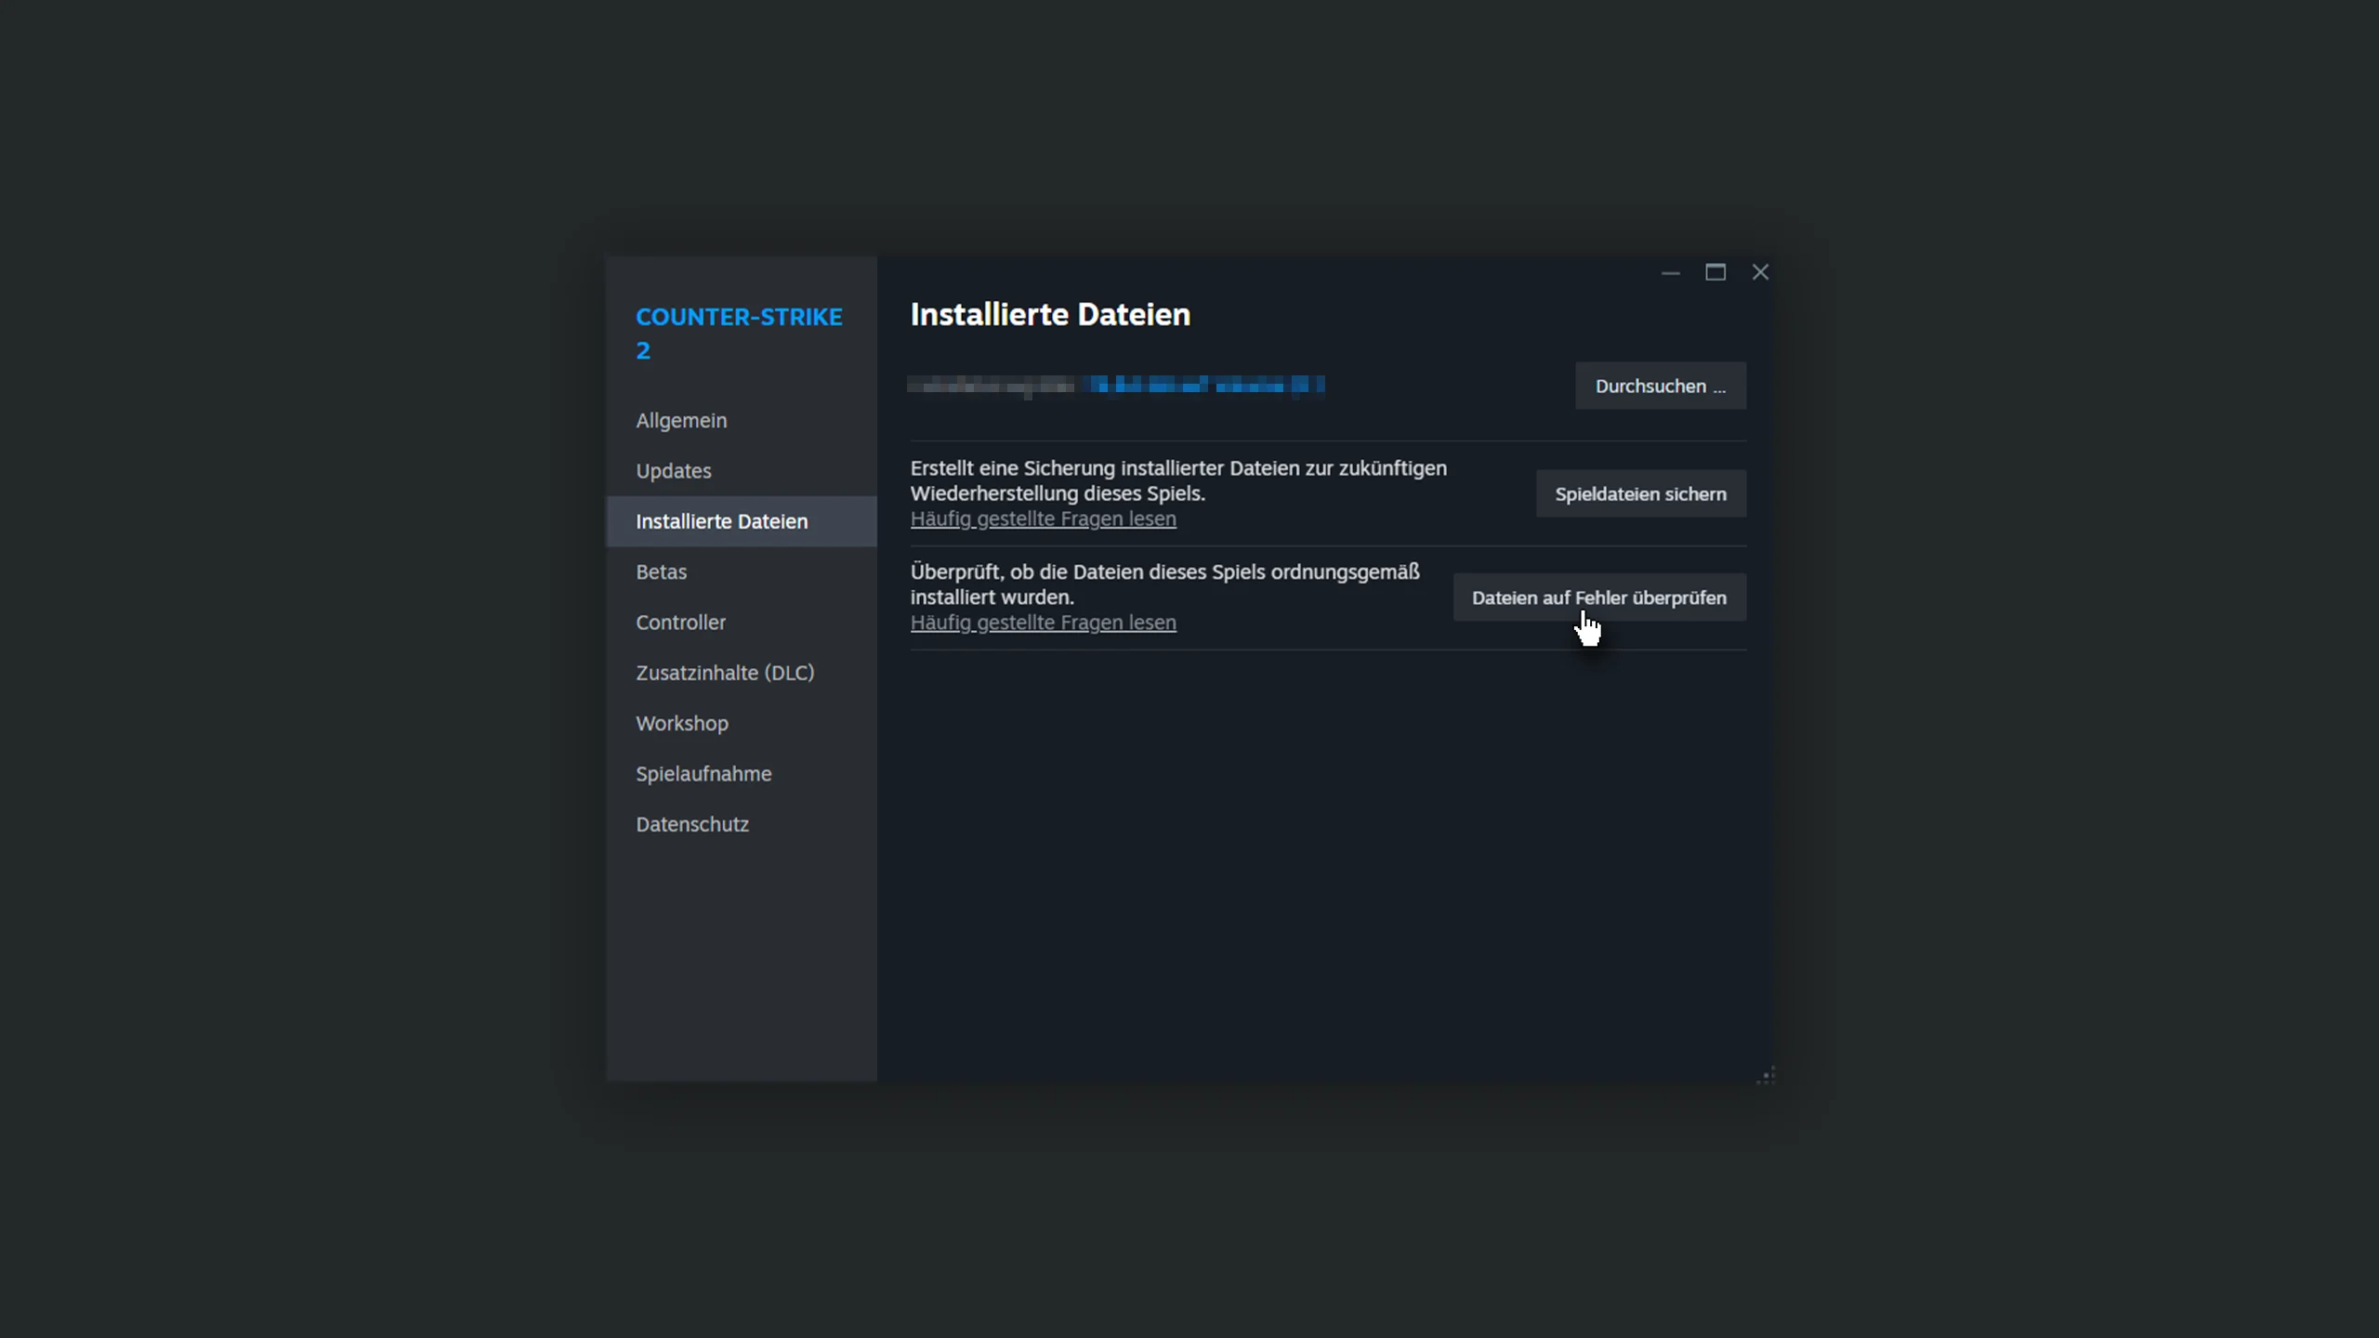Image resolution: width=2379 pixels, height=1338 pixels.
Task: Click the Installierte Dateien page heading
Action: (1050, 314)
